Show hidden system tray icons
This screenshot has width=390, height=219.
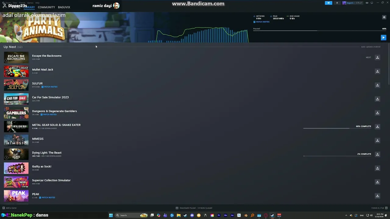coord(346,215)
